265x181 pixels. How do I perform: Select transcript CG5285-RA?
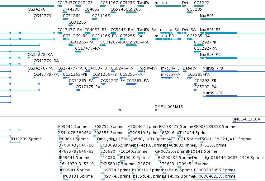click(x=199, y=36)
